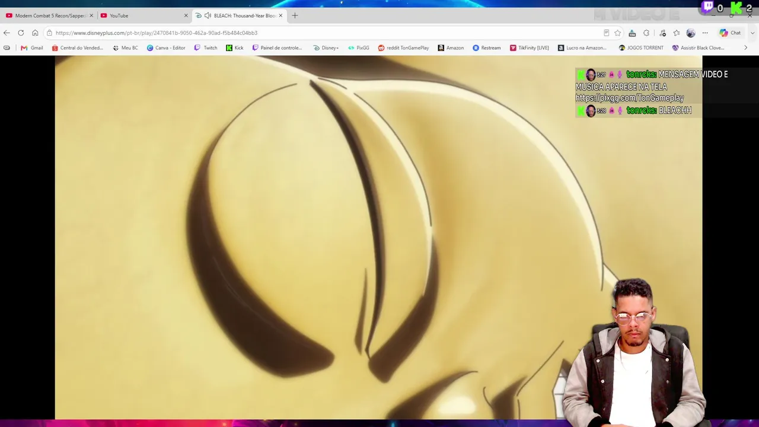The image size is (759, 427).
Task: Close the YouTube tab
Action: point(186,15)
